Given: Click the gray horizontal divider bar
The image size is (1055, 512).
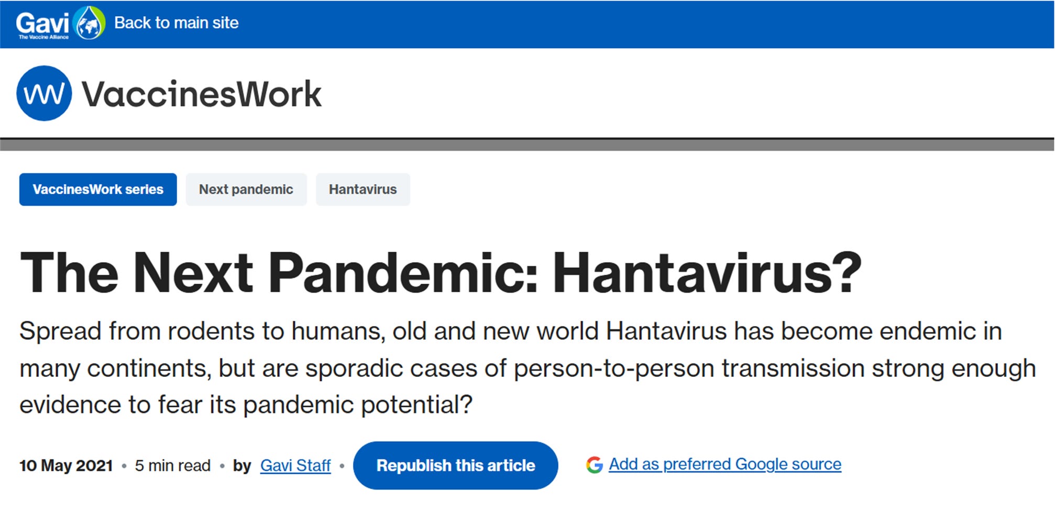Looking at the screenshot, I should [x=527, y=144].
